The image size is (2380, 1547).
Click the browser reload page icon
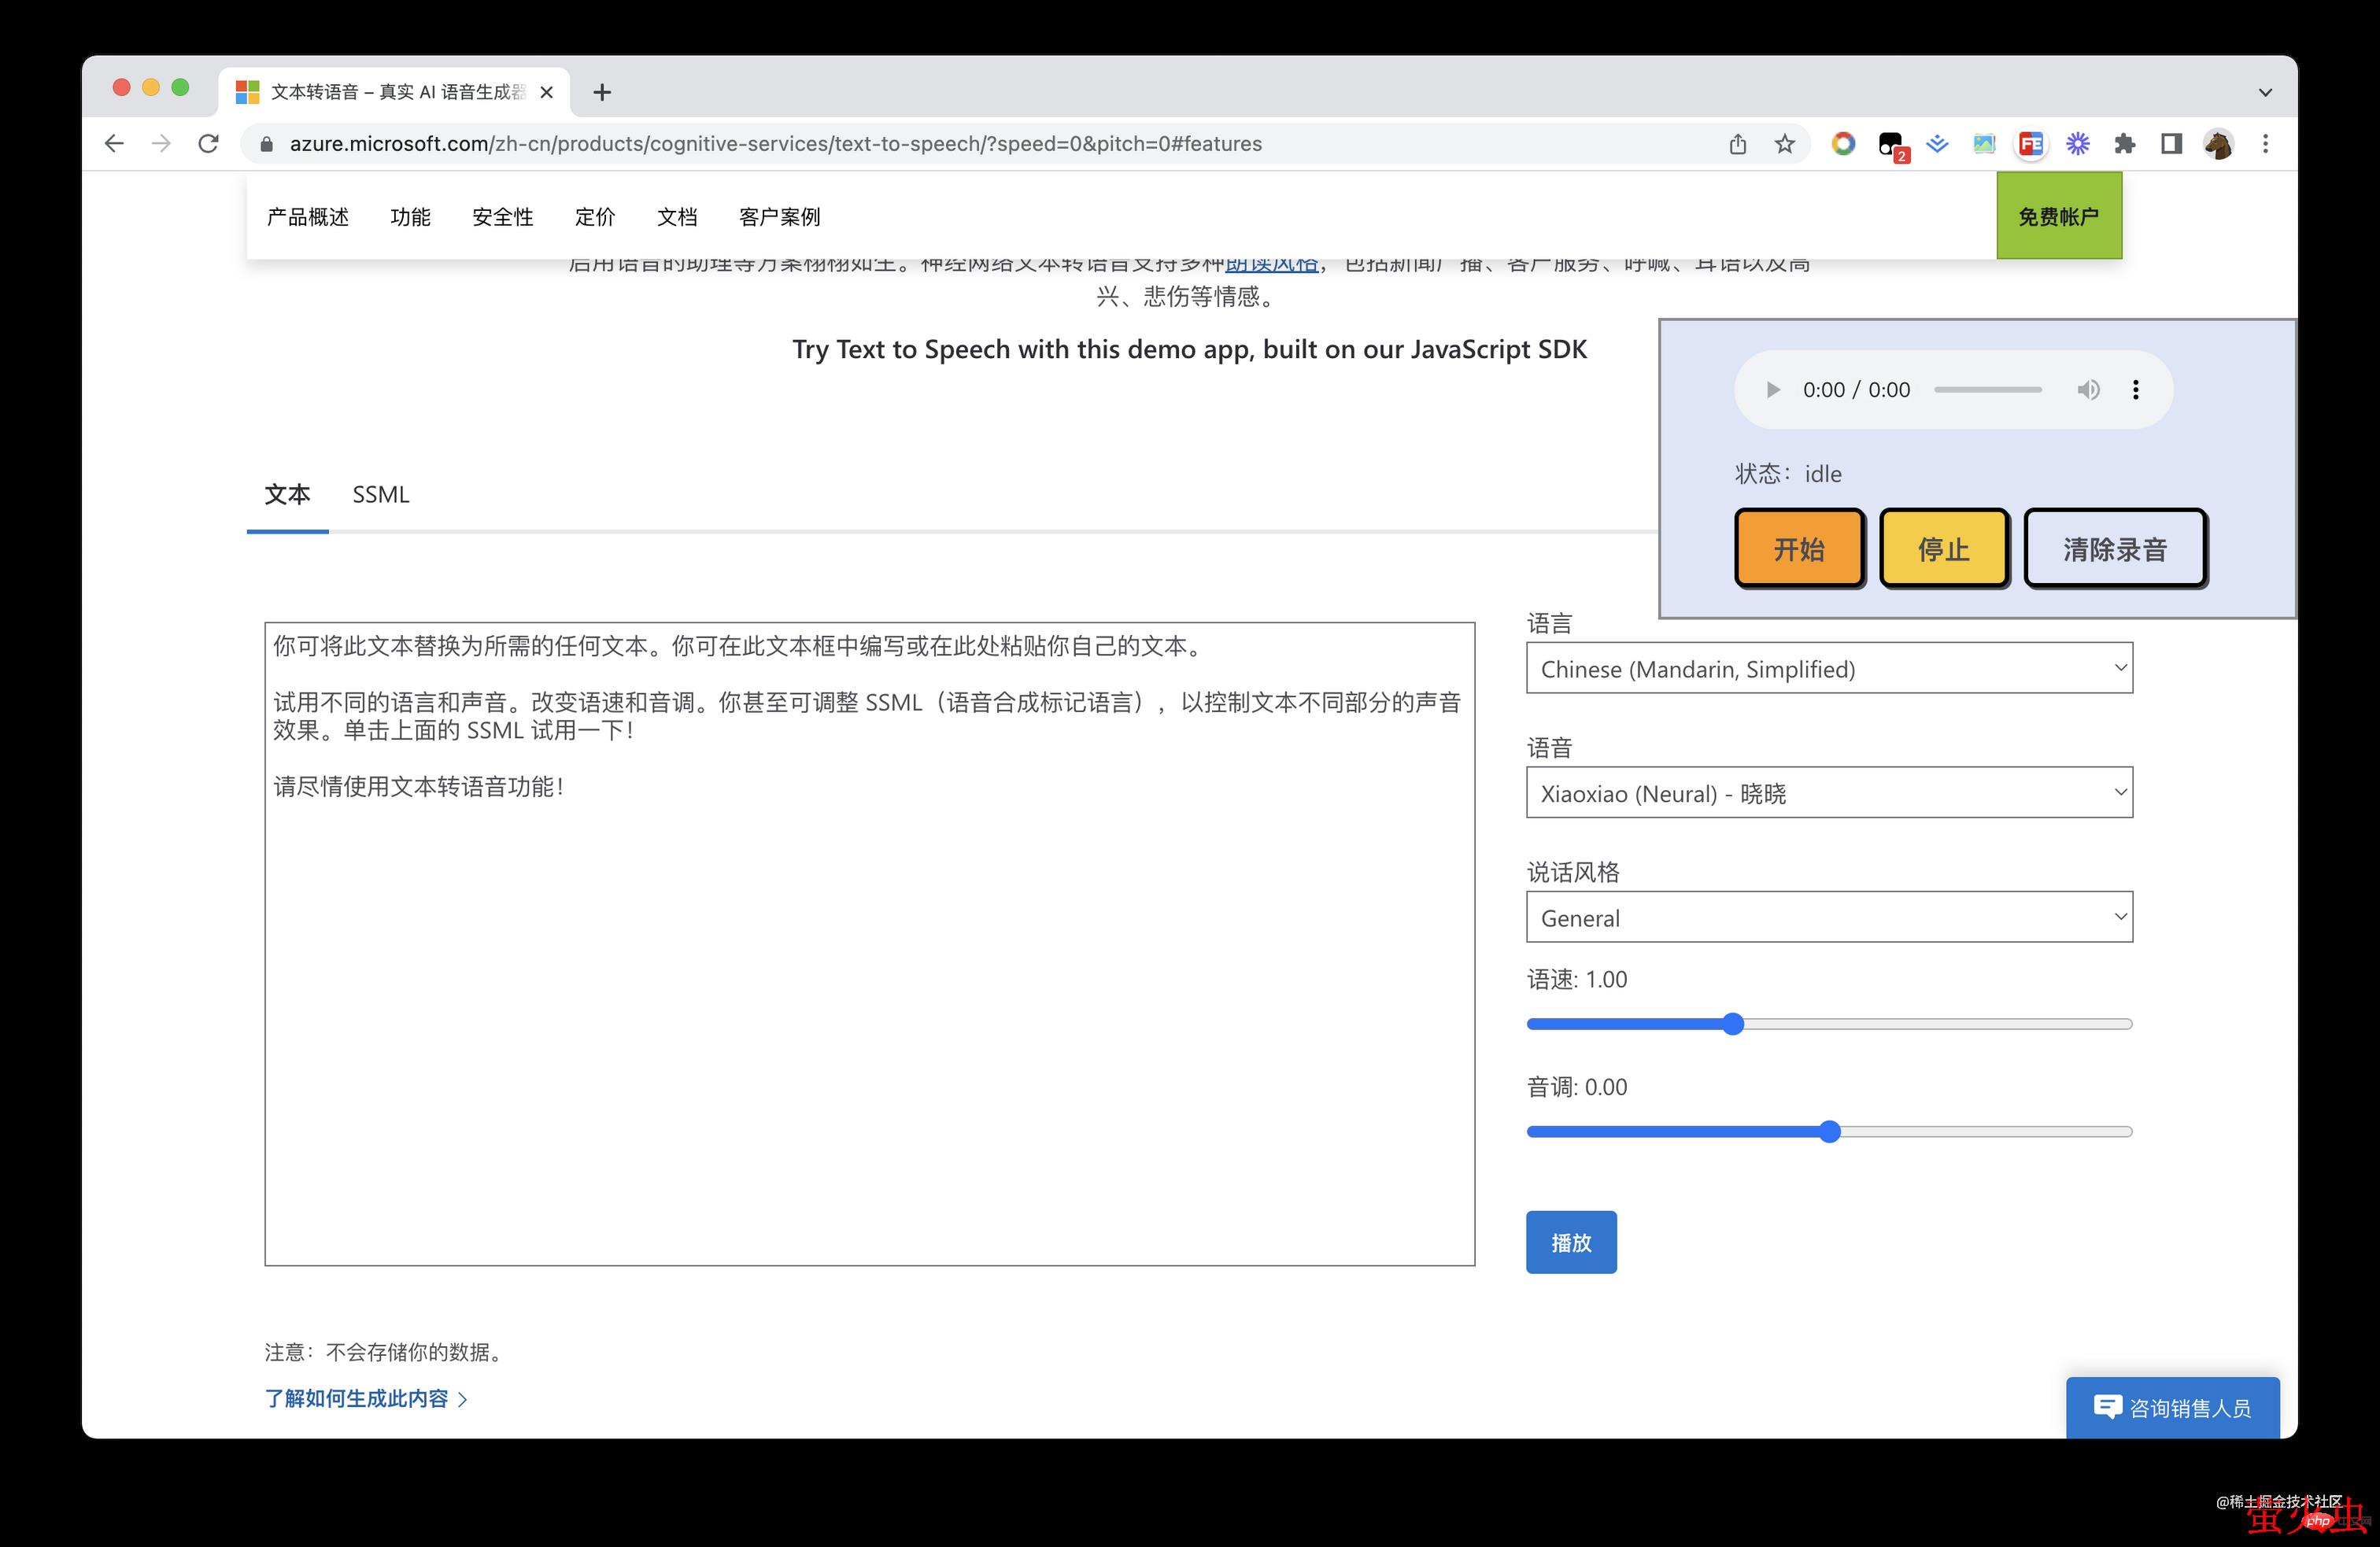(208, 144)
